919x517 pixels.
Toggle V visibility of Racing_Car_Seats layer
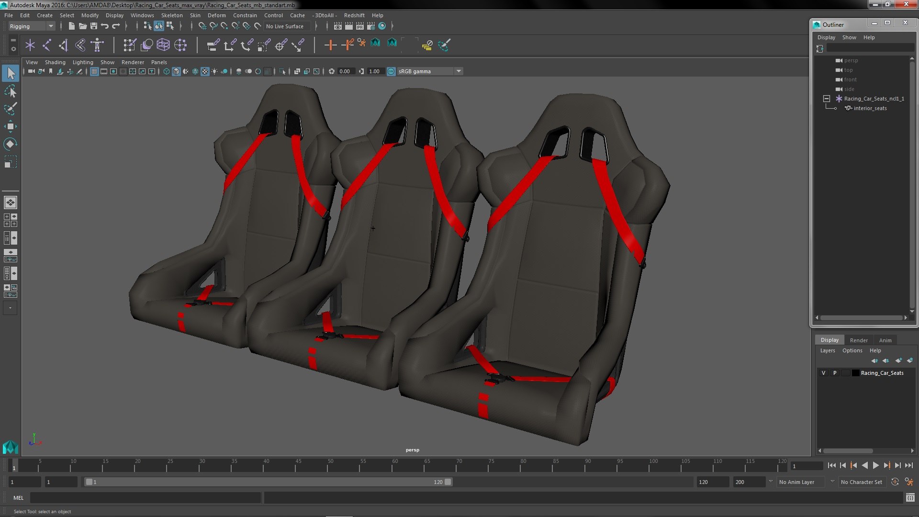[x=823, y=373]
